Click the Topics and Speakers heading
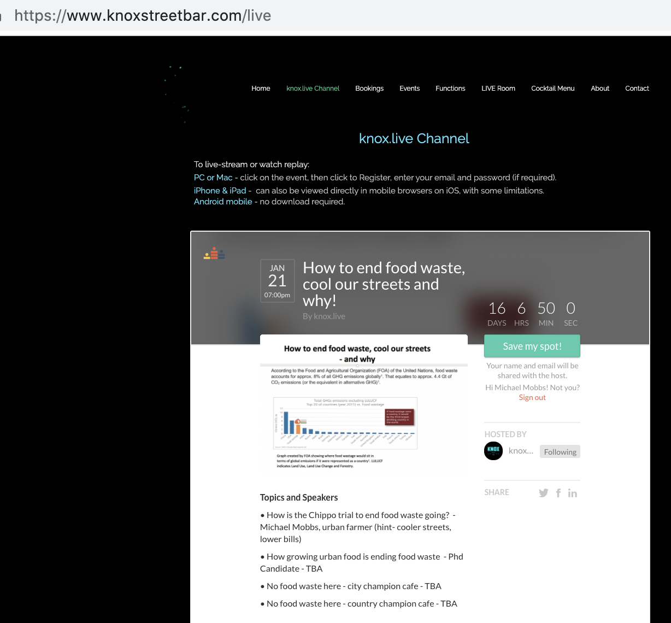 pos(299,497)
